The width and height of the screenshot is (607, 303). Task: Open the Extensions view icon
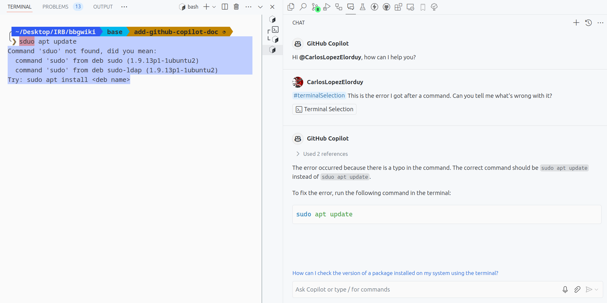click(398, 7)
